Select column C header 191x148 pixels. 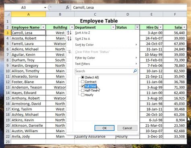(x=95, y=14)
